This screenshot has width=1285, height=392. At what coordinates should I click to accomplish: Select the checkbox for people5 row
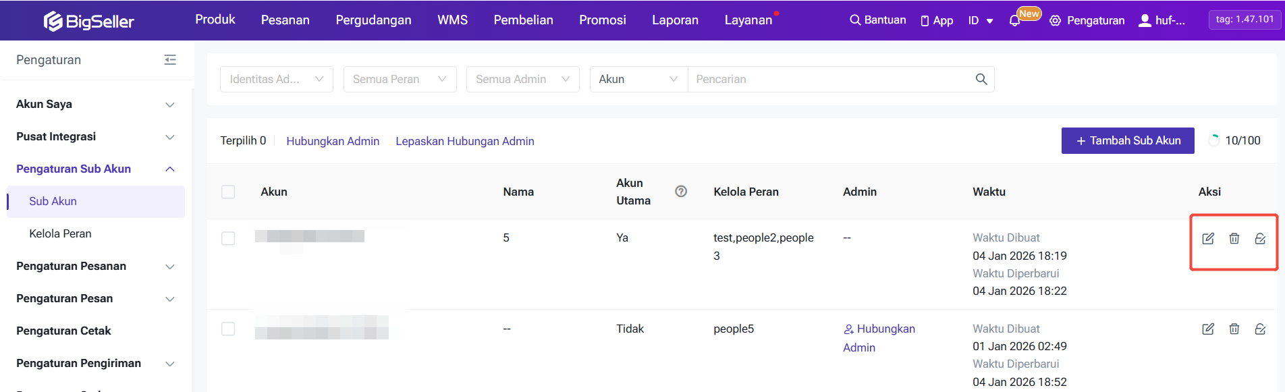[228, 329]
